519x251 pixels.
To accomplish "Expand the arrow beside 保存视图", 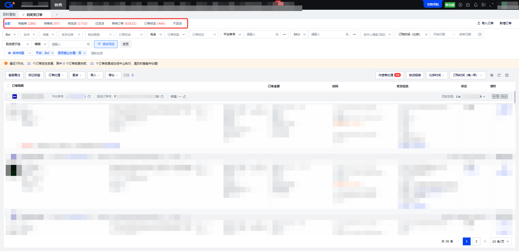I will [30, 53].
